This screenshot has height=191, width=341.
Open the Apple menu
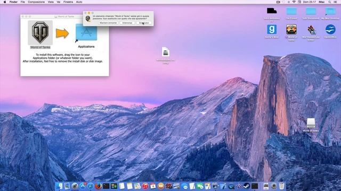point(5,2)
